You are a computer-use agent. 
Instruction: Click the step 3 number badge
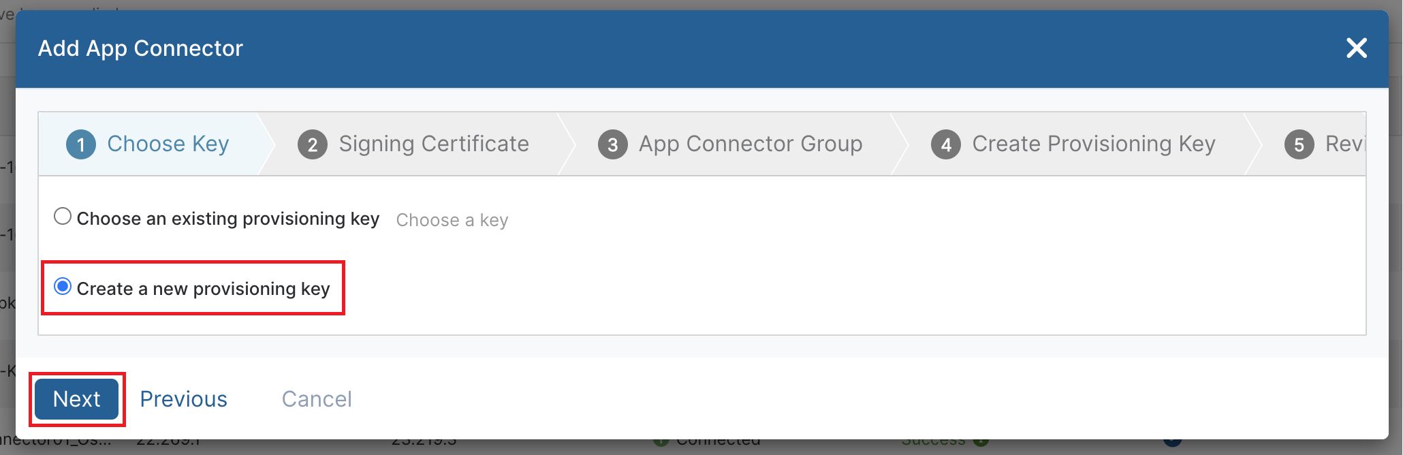point(613,144)
